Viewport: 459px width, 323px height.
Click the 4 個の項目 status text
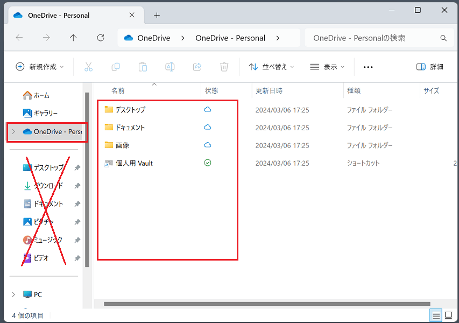[x=27, y=315]
